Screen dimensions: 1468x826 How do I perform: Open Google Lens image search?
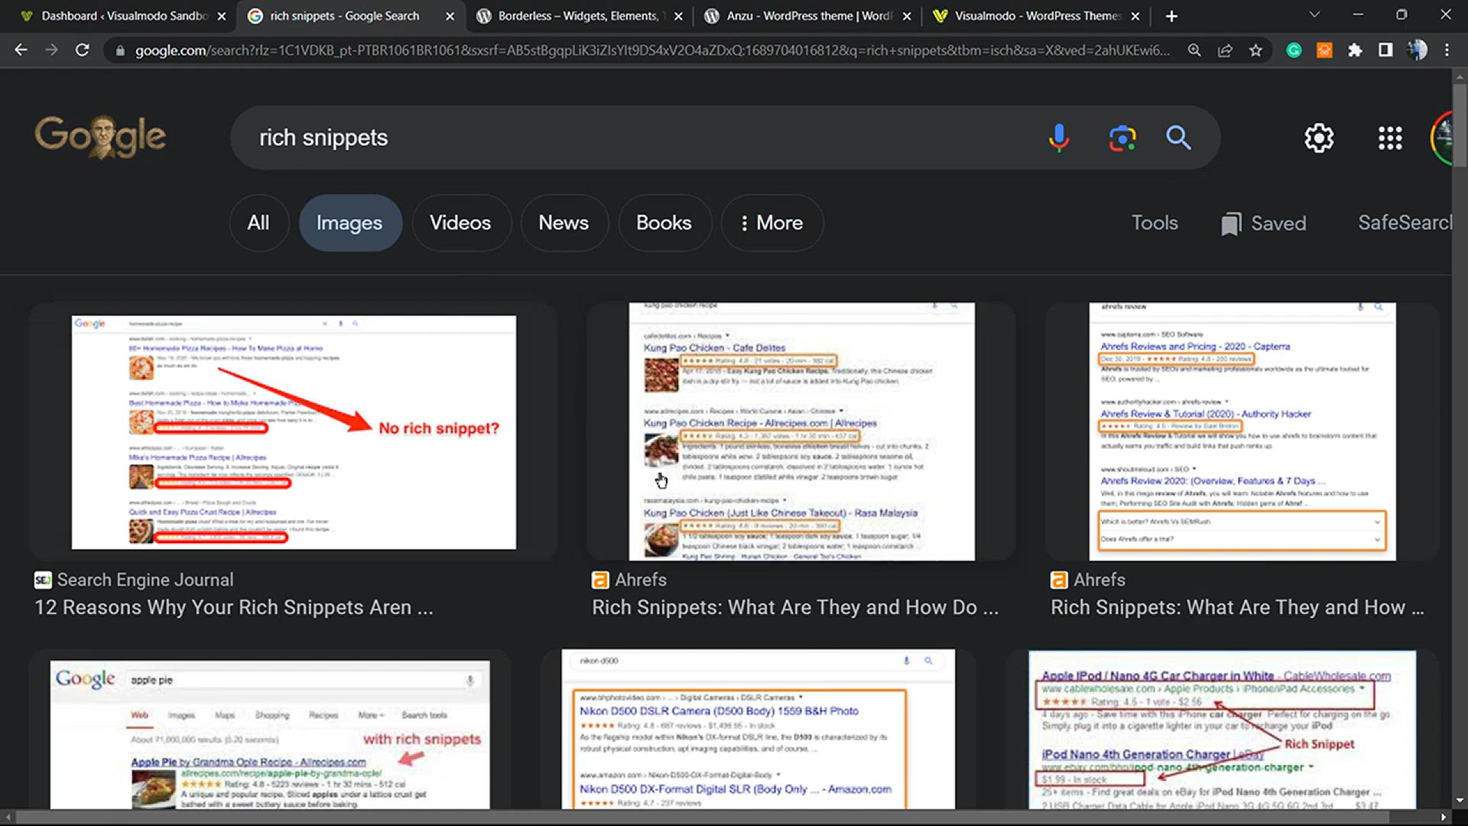pyautogui.click(x=1122, y=138)
